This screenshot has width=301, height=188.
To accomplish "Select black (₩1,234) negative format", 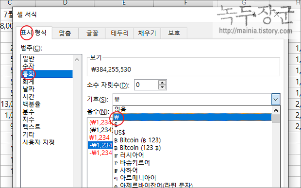I will 100,130.
